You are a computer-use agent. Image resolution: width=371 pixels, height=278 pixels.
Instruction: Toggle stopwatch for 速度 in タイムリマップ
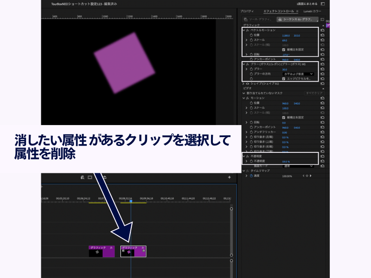[251, 176]
